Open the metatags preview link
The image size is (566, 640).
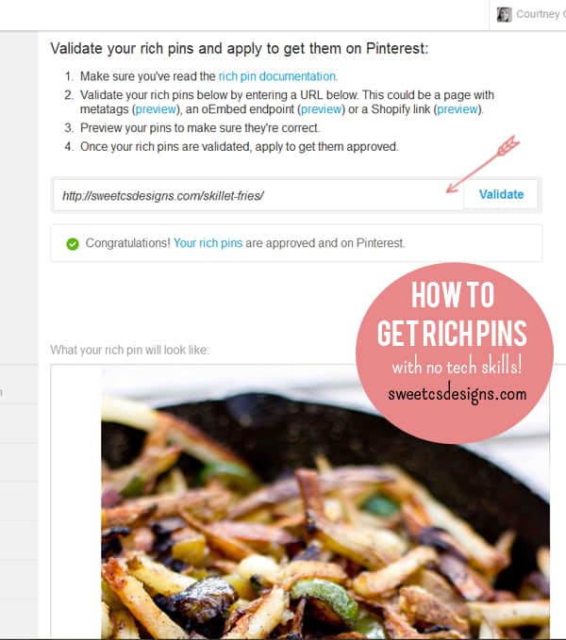click(156, 109)
